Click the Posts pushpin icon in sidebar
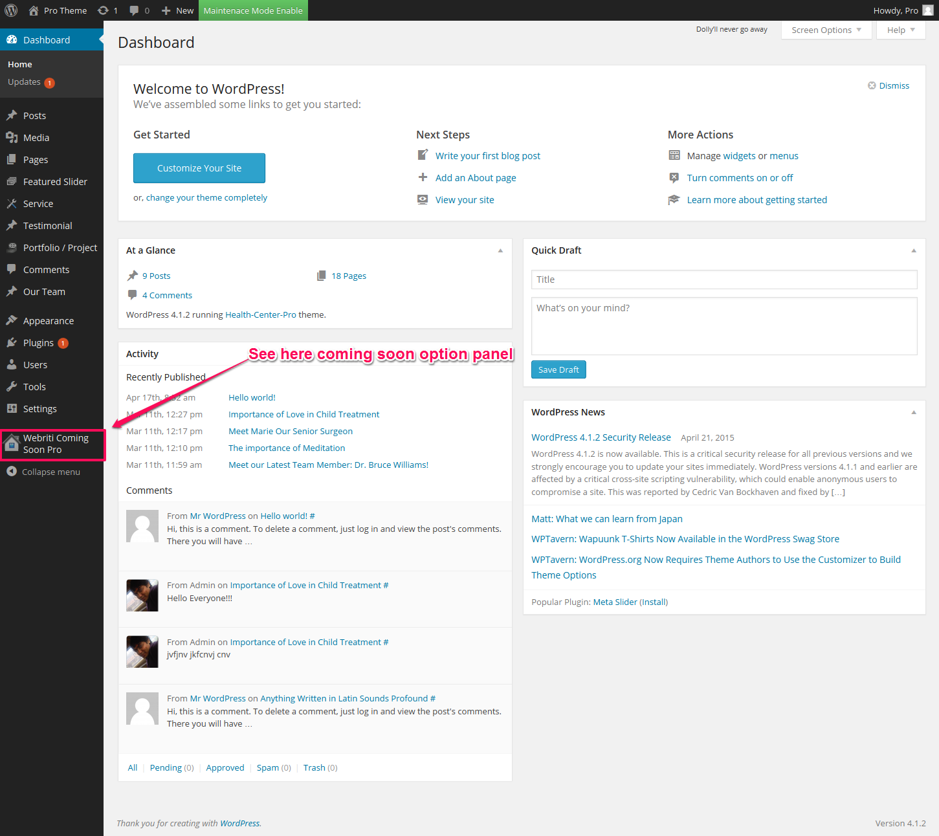This screenshot has height=836, width=939. 12,115
